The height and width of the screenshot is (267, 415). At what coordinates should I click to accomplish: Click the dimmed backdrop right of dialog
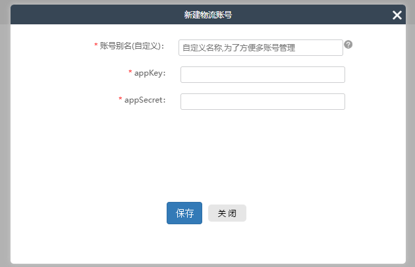[410, 132]
